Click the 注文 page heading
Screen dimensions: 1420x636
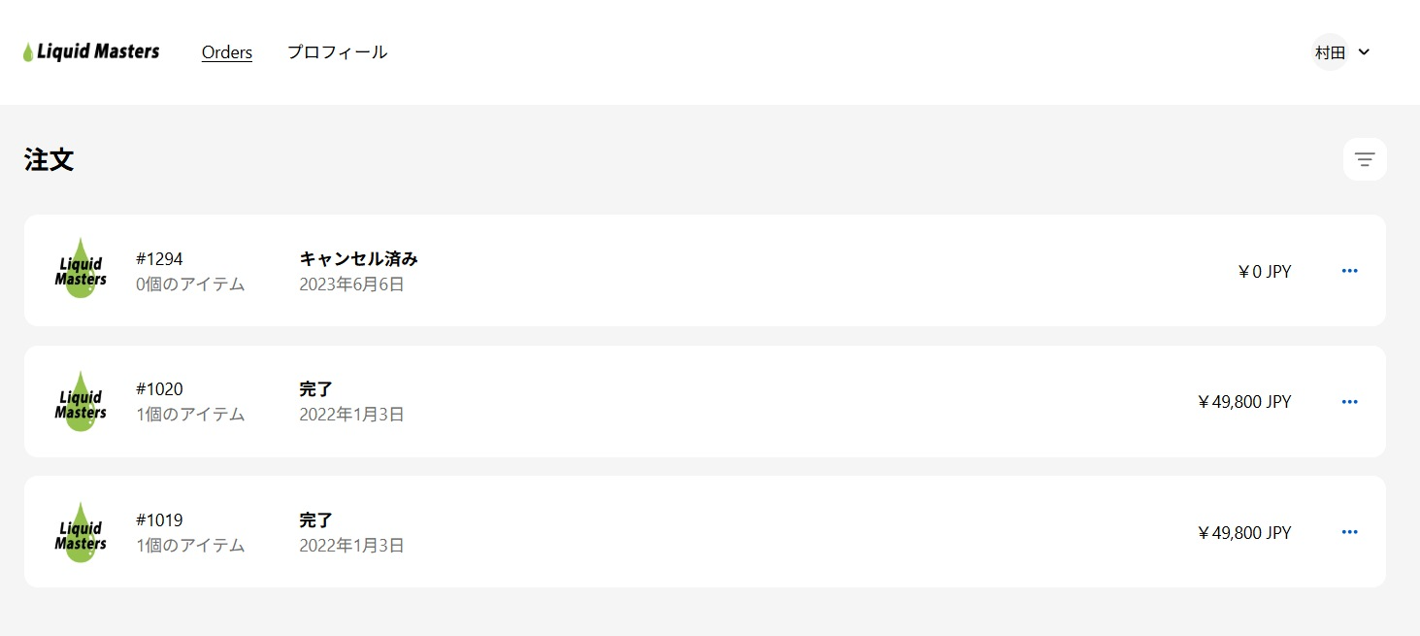coord(50,160)
